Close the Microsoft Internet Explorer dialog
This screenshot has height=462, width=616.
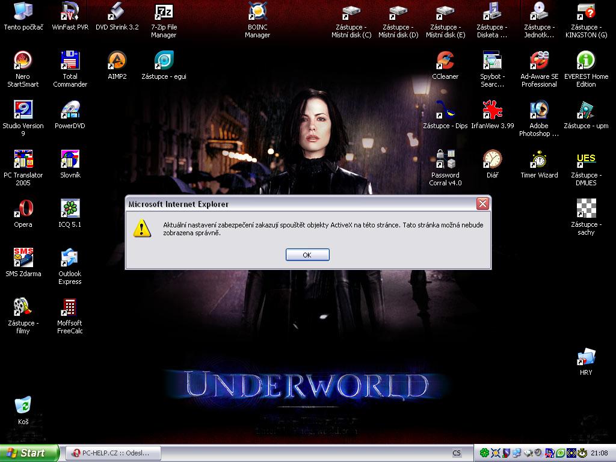(482, 203)
